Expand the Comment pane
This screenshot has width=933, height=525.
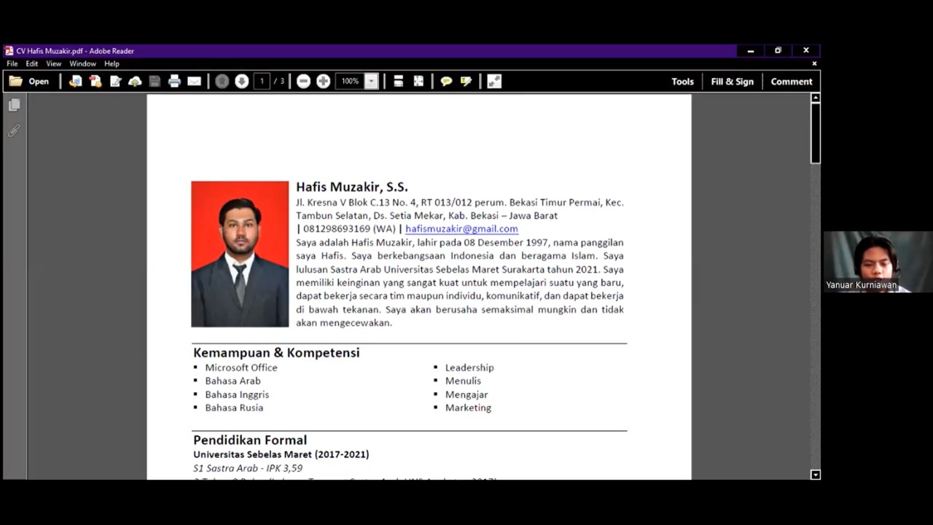791,82
